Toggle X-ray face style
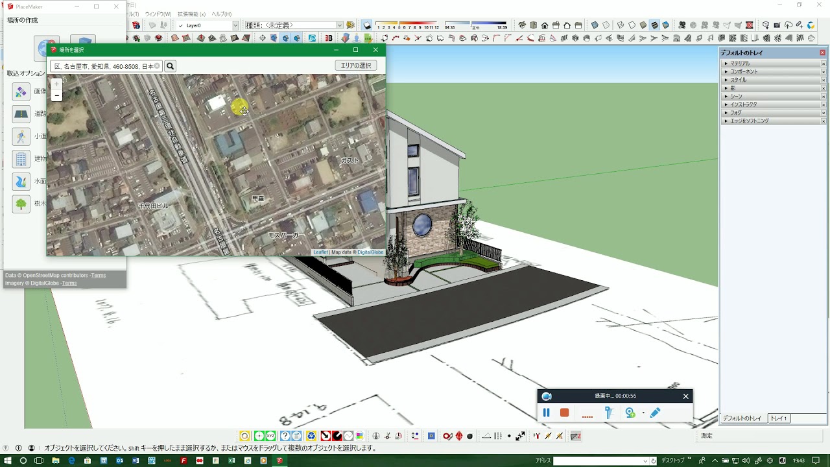This screenshot has width=830, height=467. (x=595, y=25)
